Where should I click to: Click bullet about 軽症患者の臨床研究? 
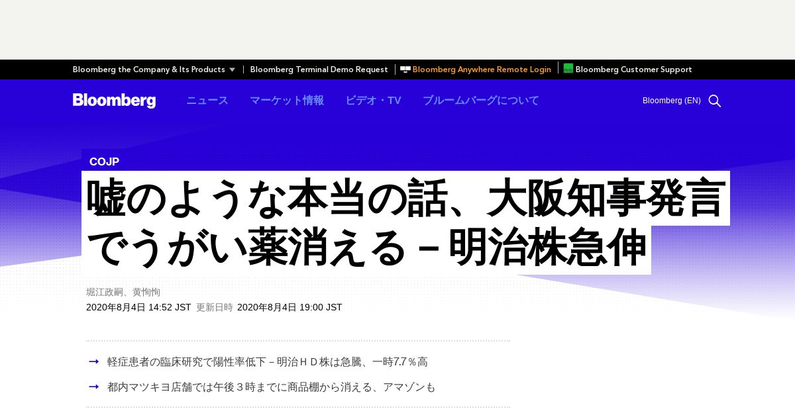coord(268,362)
